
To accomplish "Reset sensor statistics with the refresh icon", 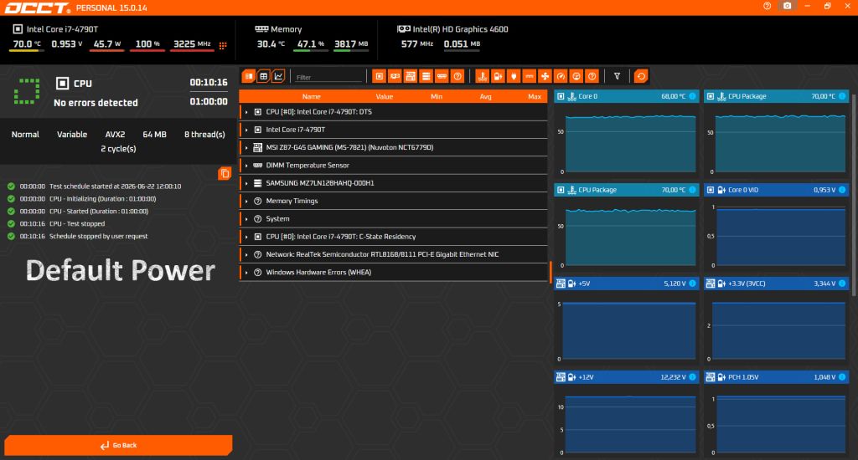I will (641, 76).
